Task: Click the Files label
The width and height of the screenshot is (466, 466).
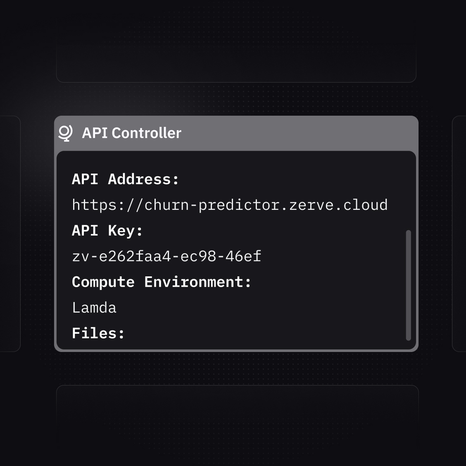Action: (98, 333)
